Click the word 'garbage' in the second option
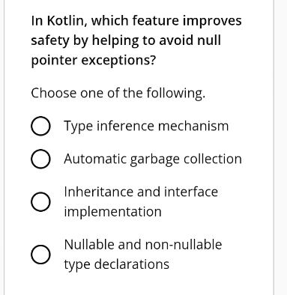Viewport: 287px width, 295px height. 155,159
